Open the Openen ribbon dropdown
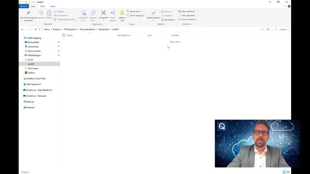This screenshot has width=310, height=174. click(x=167, y=12)
